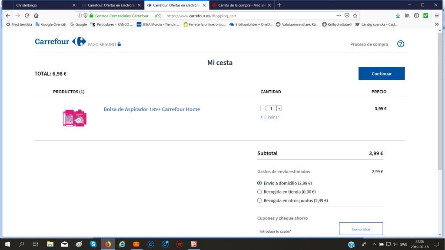Open the Firefox home page
This screenshot has height=250, width=445.
click(36, 16)
